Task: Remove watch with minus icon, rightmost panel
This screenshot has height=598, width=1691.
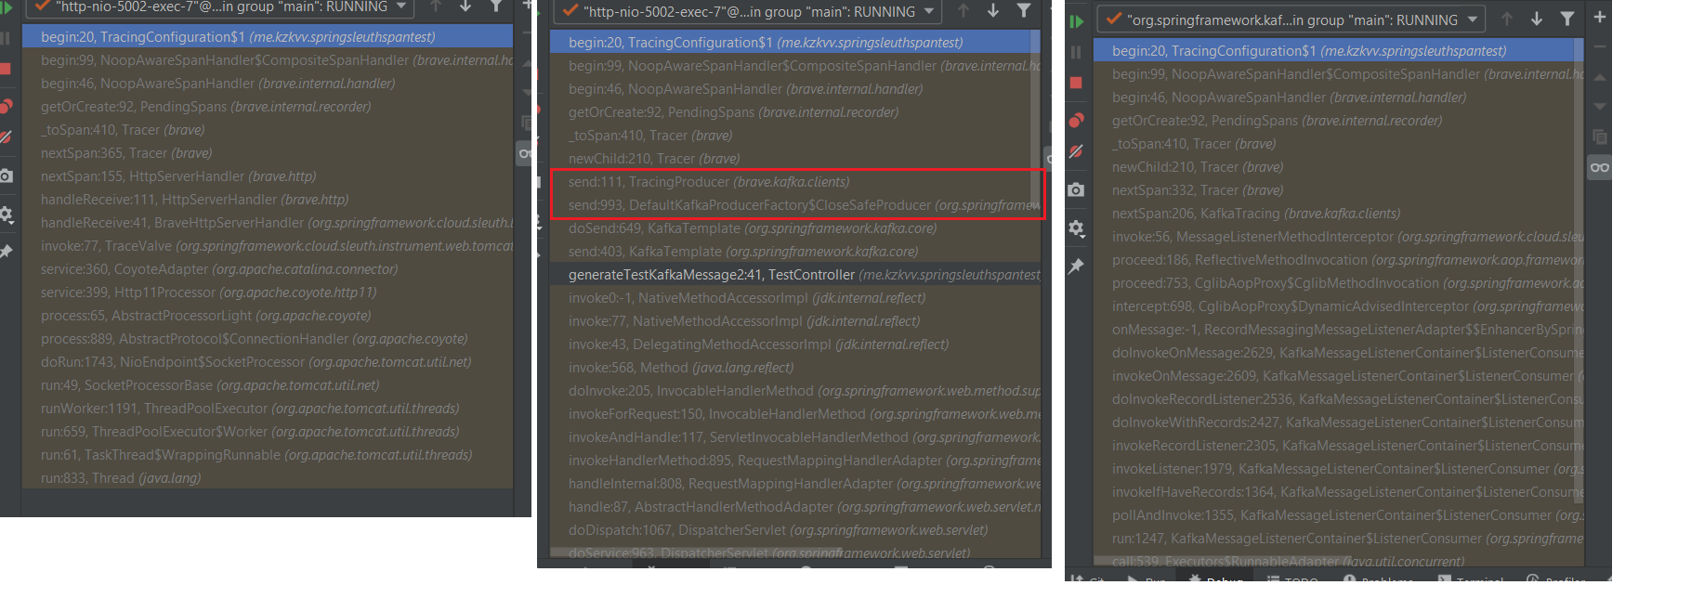Action: click(1599, 46)
